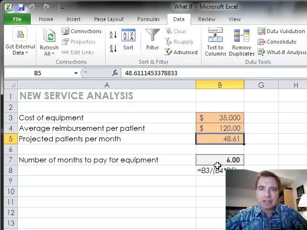
Task: Open the What-If Analysis menu
Action: [x=282, y=52]
